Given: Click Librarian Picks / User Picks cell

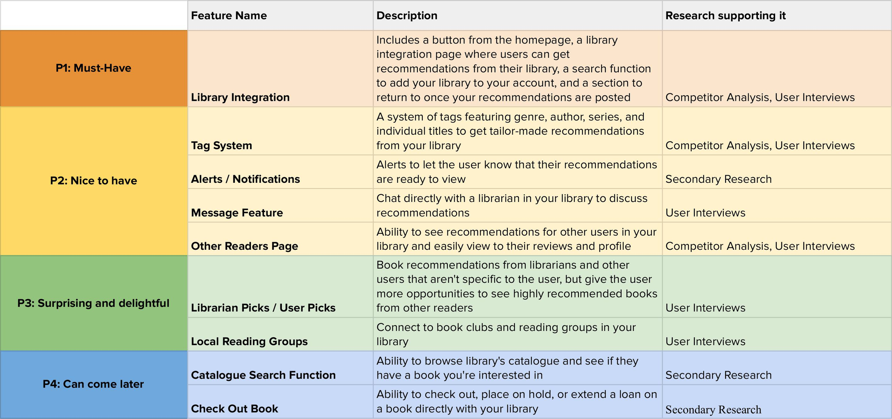Looking at the screenshot, I should pos(263,308).
